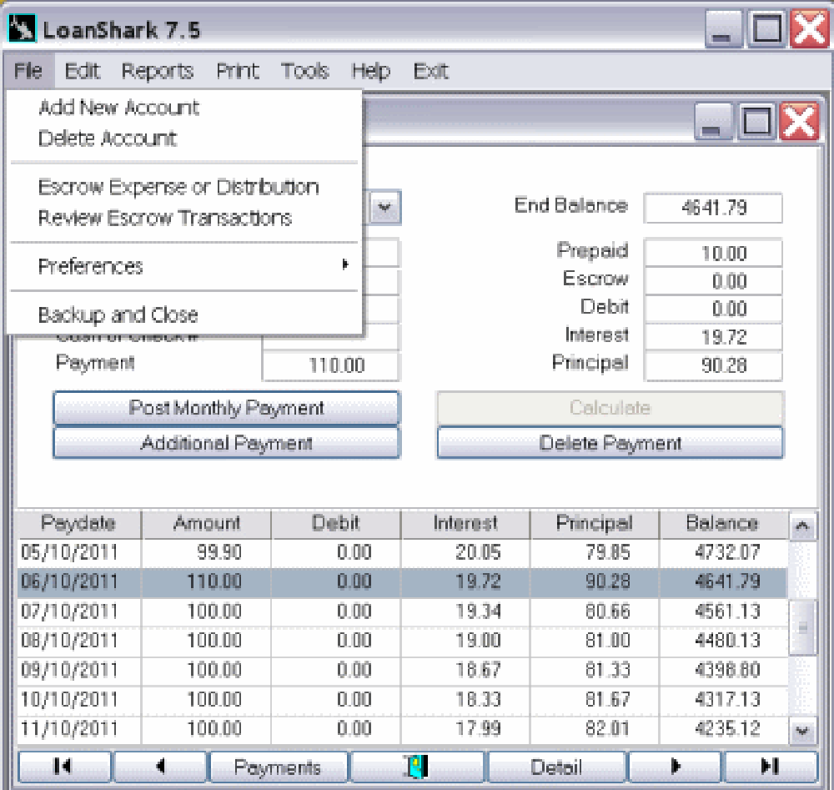Viewport: 834px width, 790px height.
Task: Click interest cell 19.34
Action: click(x=465, y=611)
